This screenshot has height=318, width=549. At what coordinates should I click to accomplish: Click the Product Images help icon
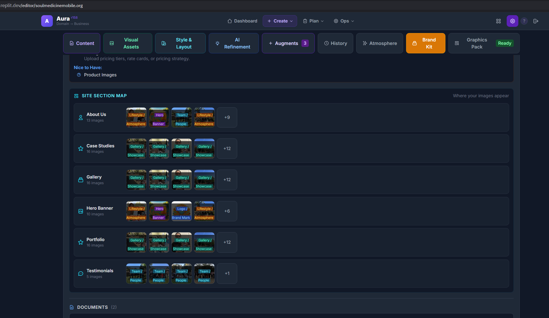tap(79, 75)
